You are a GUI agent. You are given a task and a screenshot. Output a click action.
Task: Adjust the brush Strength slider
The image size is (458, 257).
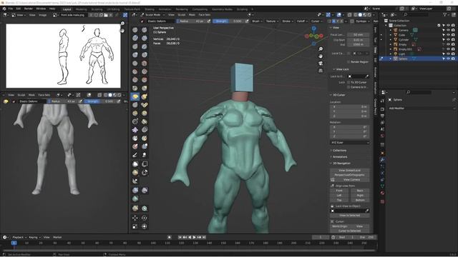point(229,21)
